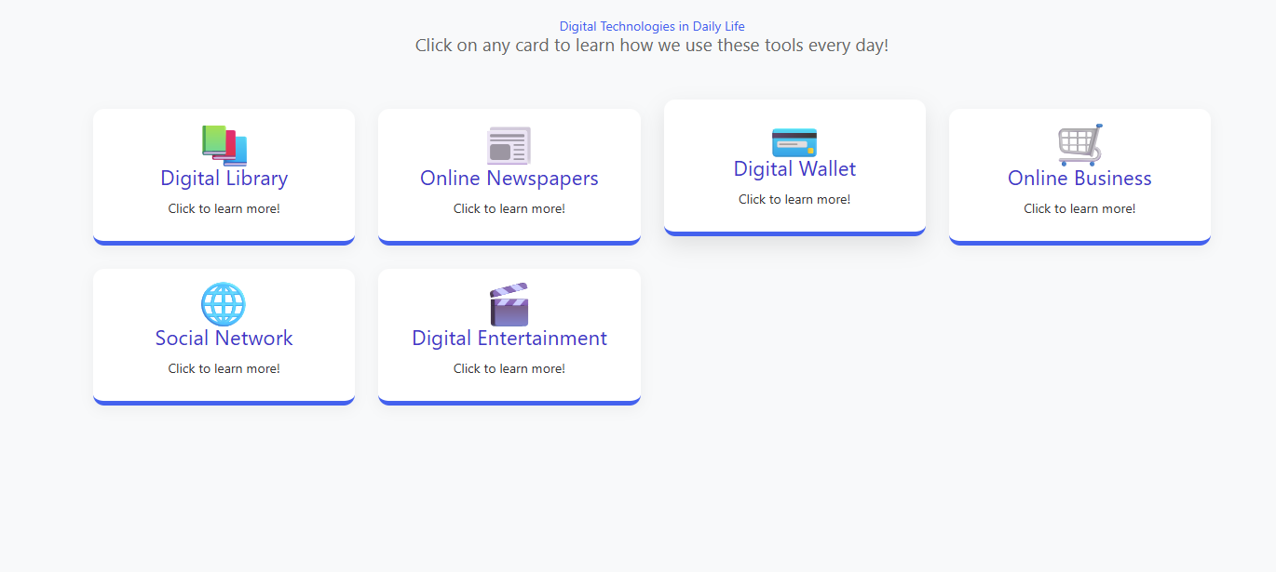Image resolution: width=1276 pixels, height=572 pixels.
Task: Click "Click to learn more!" under Digital Library
Action: pos(223,208)
